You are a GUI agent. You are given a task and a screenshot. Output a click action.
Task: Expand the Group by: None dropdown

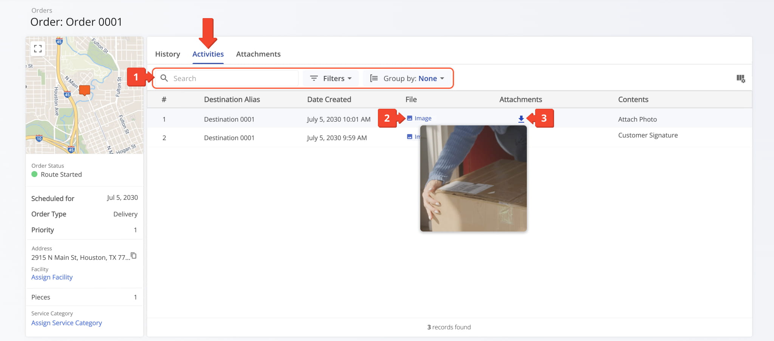407,79
